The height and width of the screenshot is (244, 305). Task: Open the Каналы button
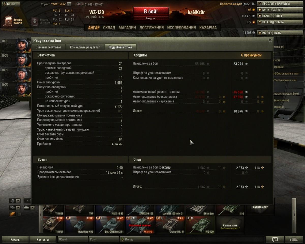pos(15,239)
